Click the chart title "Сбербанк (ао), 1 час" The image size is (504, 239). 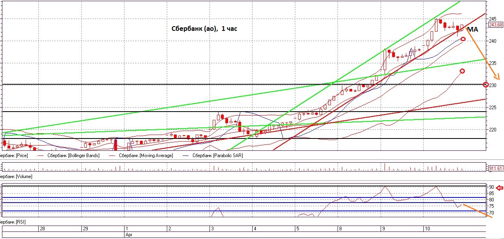[204, 29]
